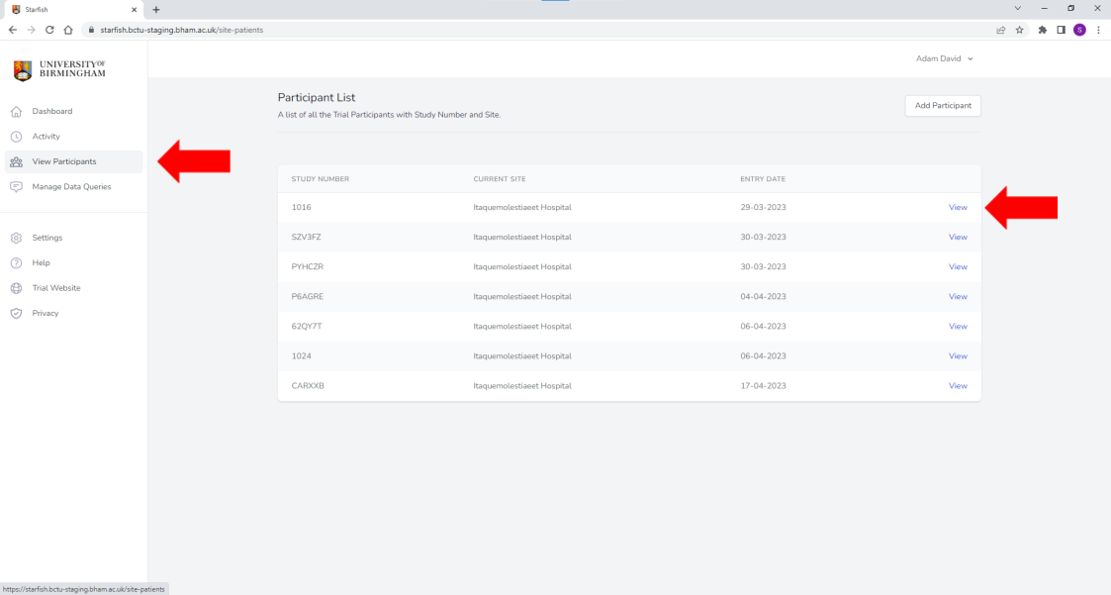This screenshot has height=595, width=1111.
Task: Open the tab search chevron in the title bar
Action: (1017, 8)
